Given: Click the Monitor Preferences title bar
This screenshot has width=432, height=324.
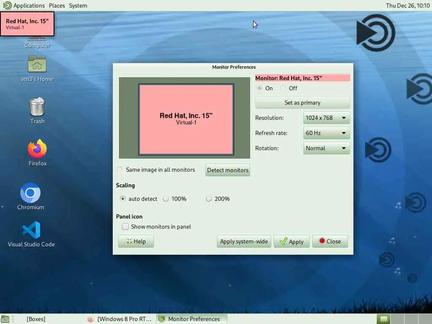Looking at the screenshot, I should tap(233, 67).
